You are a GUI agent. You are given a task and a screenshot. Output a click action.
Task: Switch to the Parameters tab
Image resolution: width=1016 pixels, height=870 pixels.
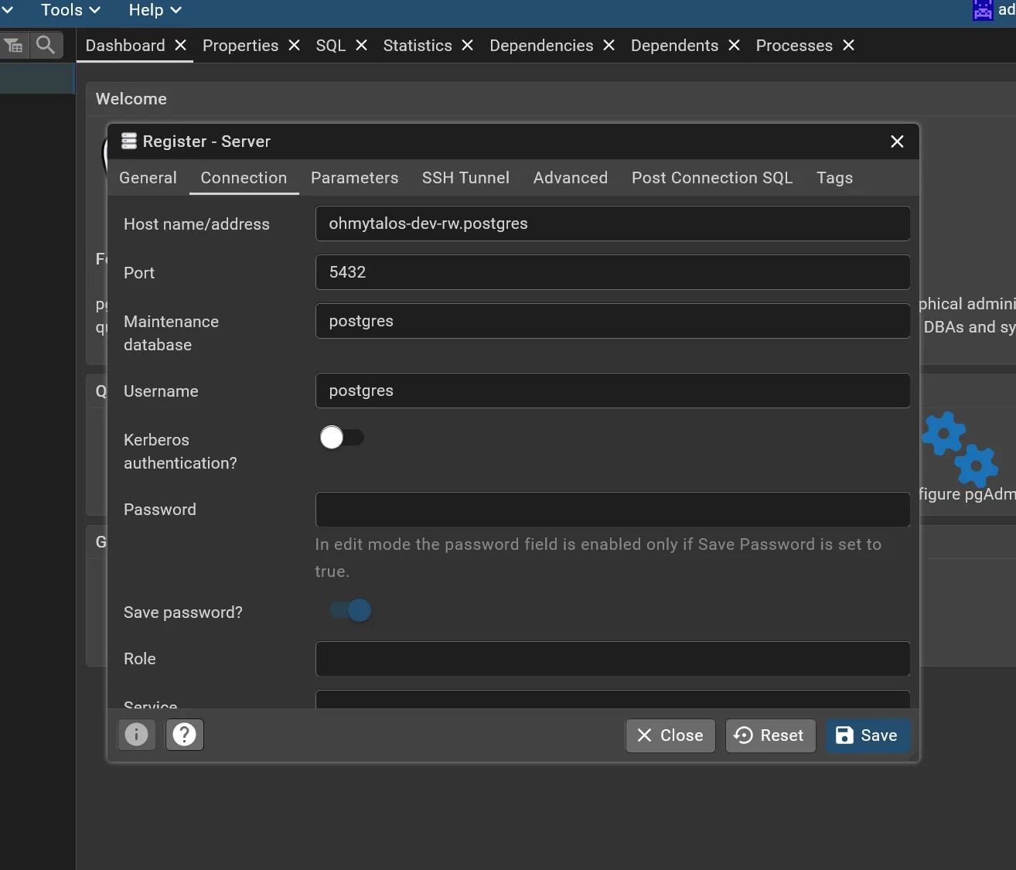point(354,177)
